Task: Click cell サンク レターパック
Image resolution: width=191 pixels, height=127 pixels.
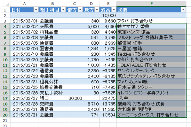Action: pyautogui.click(x=151, y=71)
